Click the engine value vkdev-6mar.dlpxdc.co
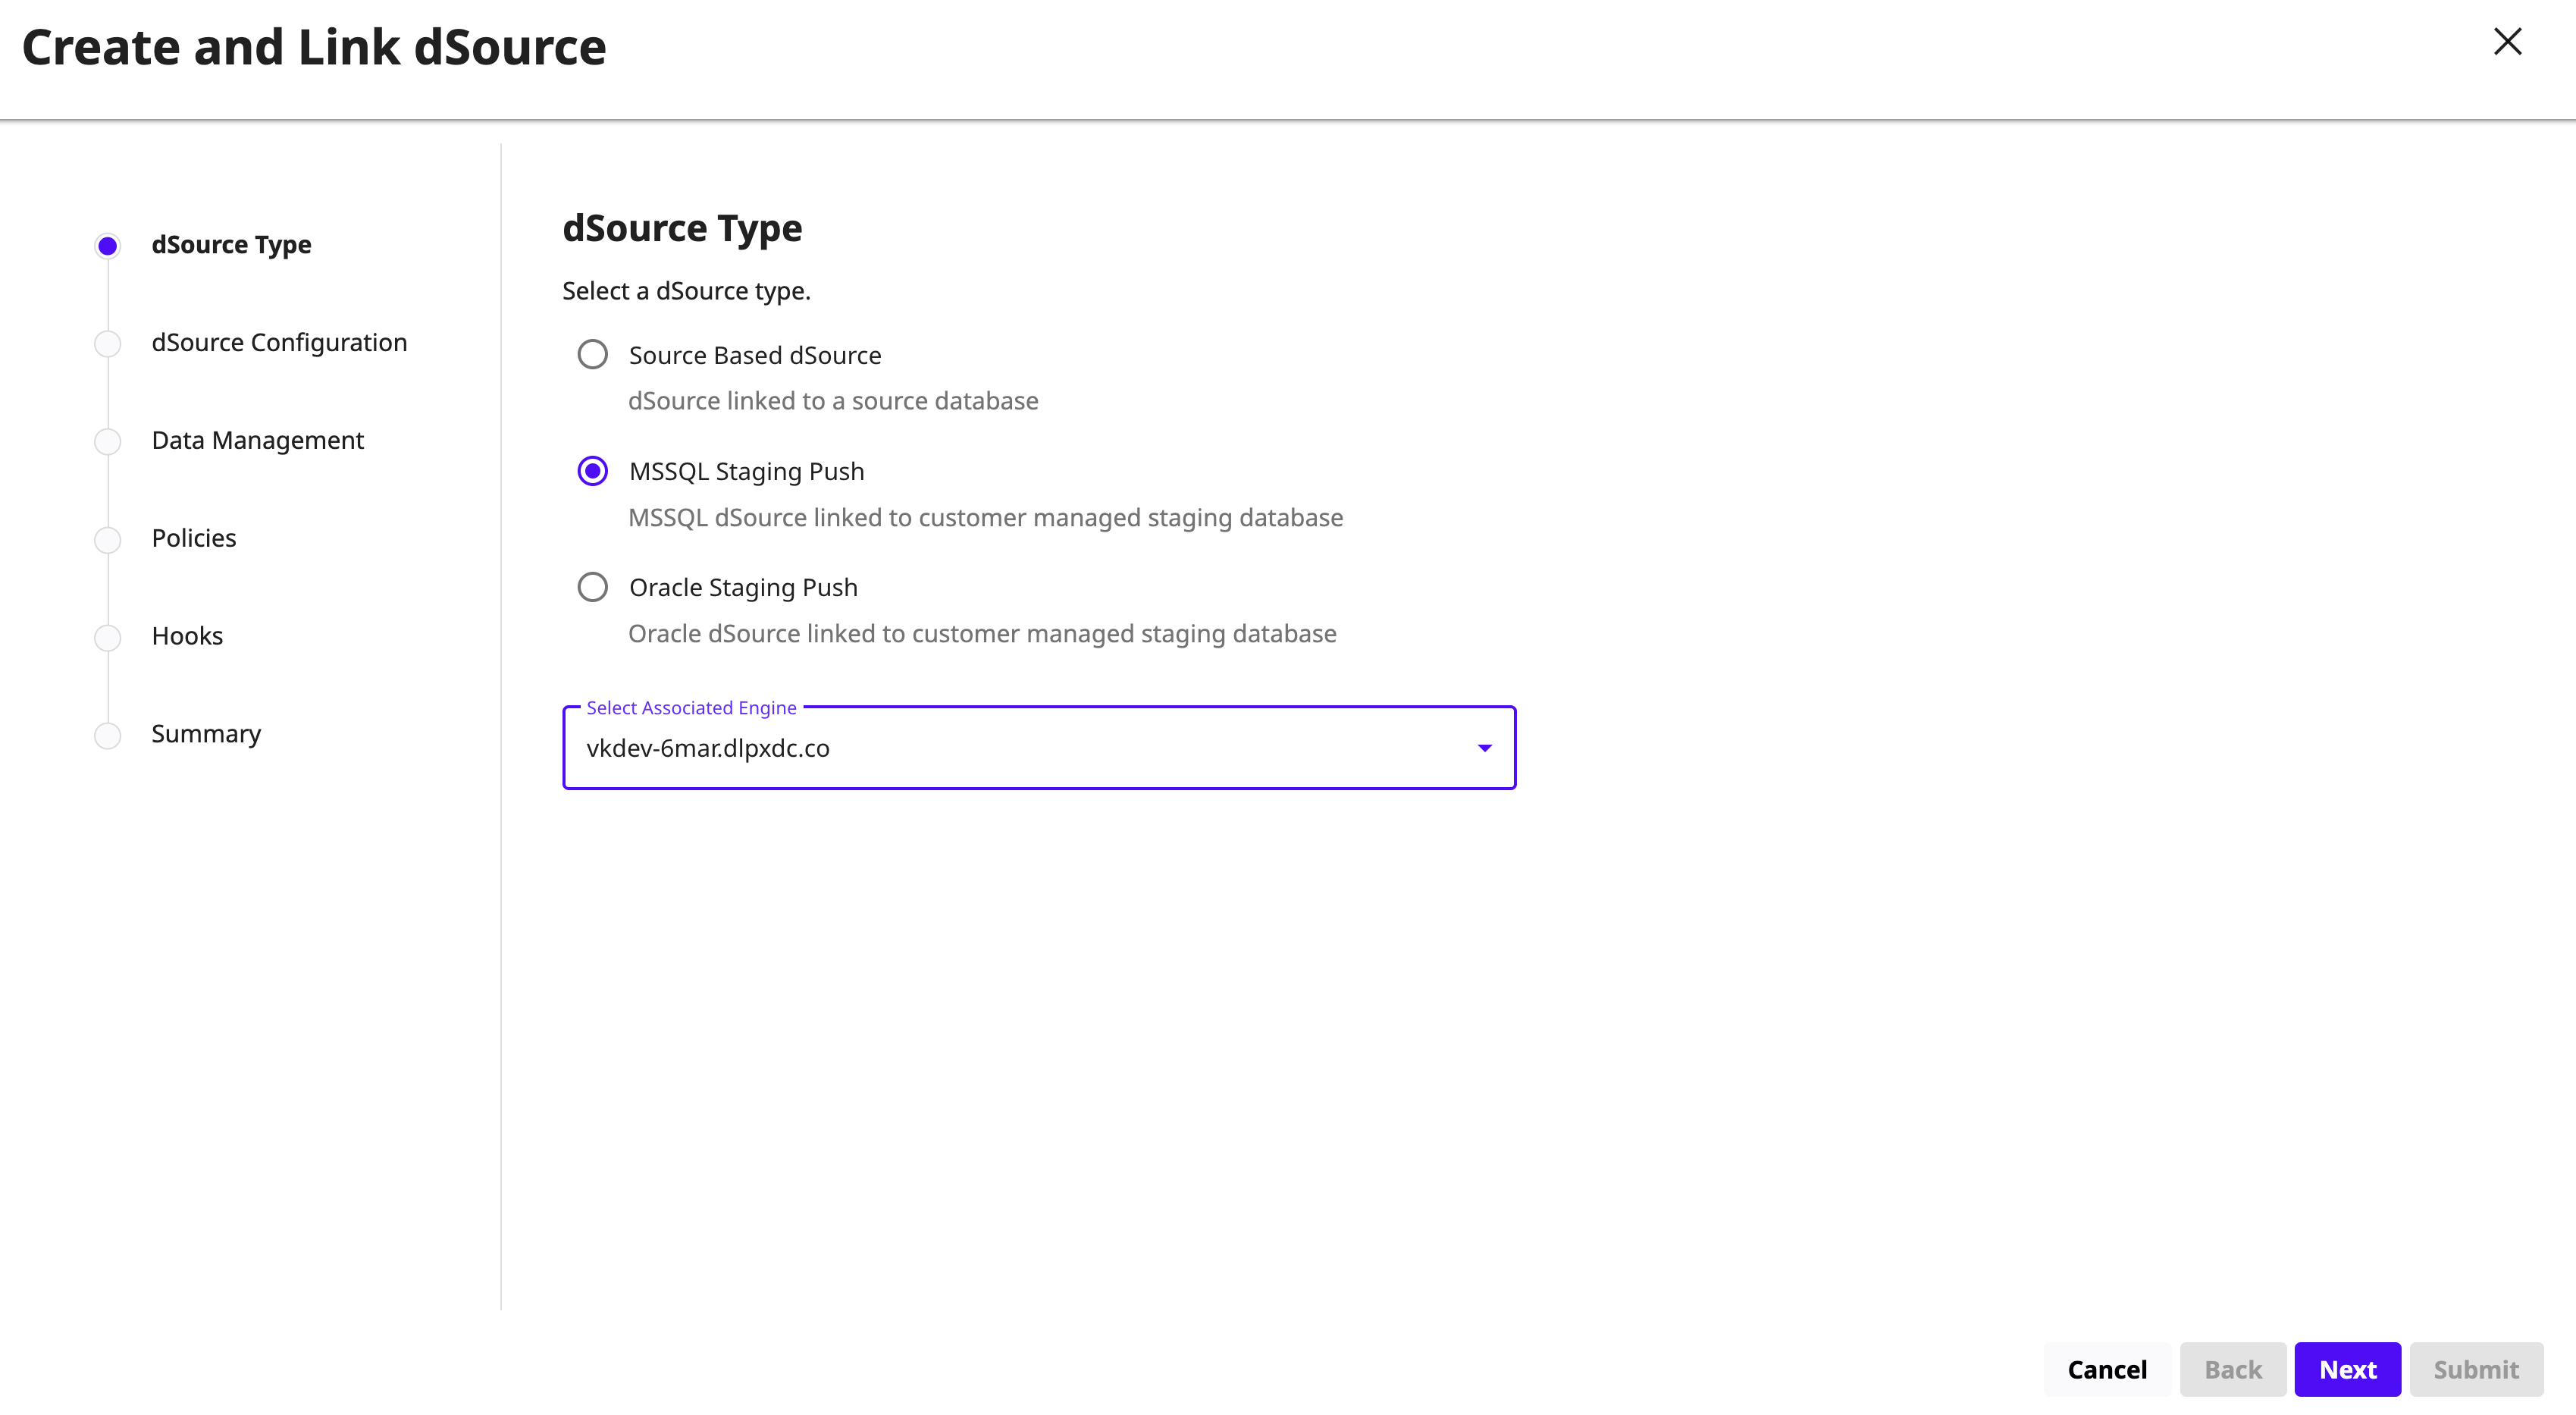Viewport: 2576px width, 1415px height. (x=708, y=748)
